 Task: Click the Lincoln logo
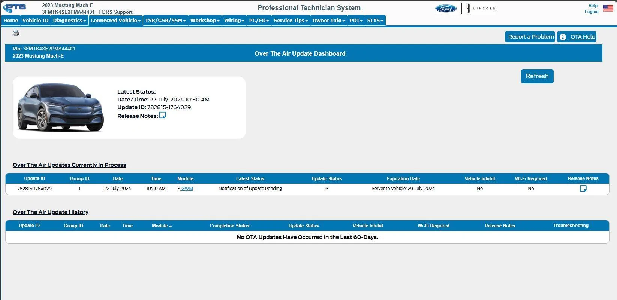coord(481,8)
